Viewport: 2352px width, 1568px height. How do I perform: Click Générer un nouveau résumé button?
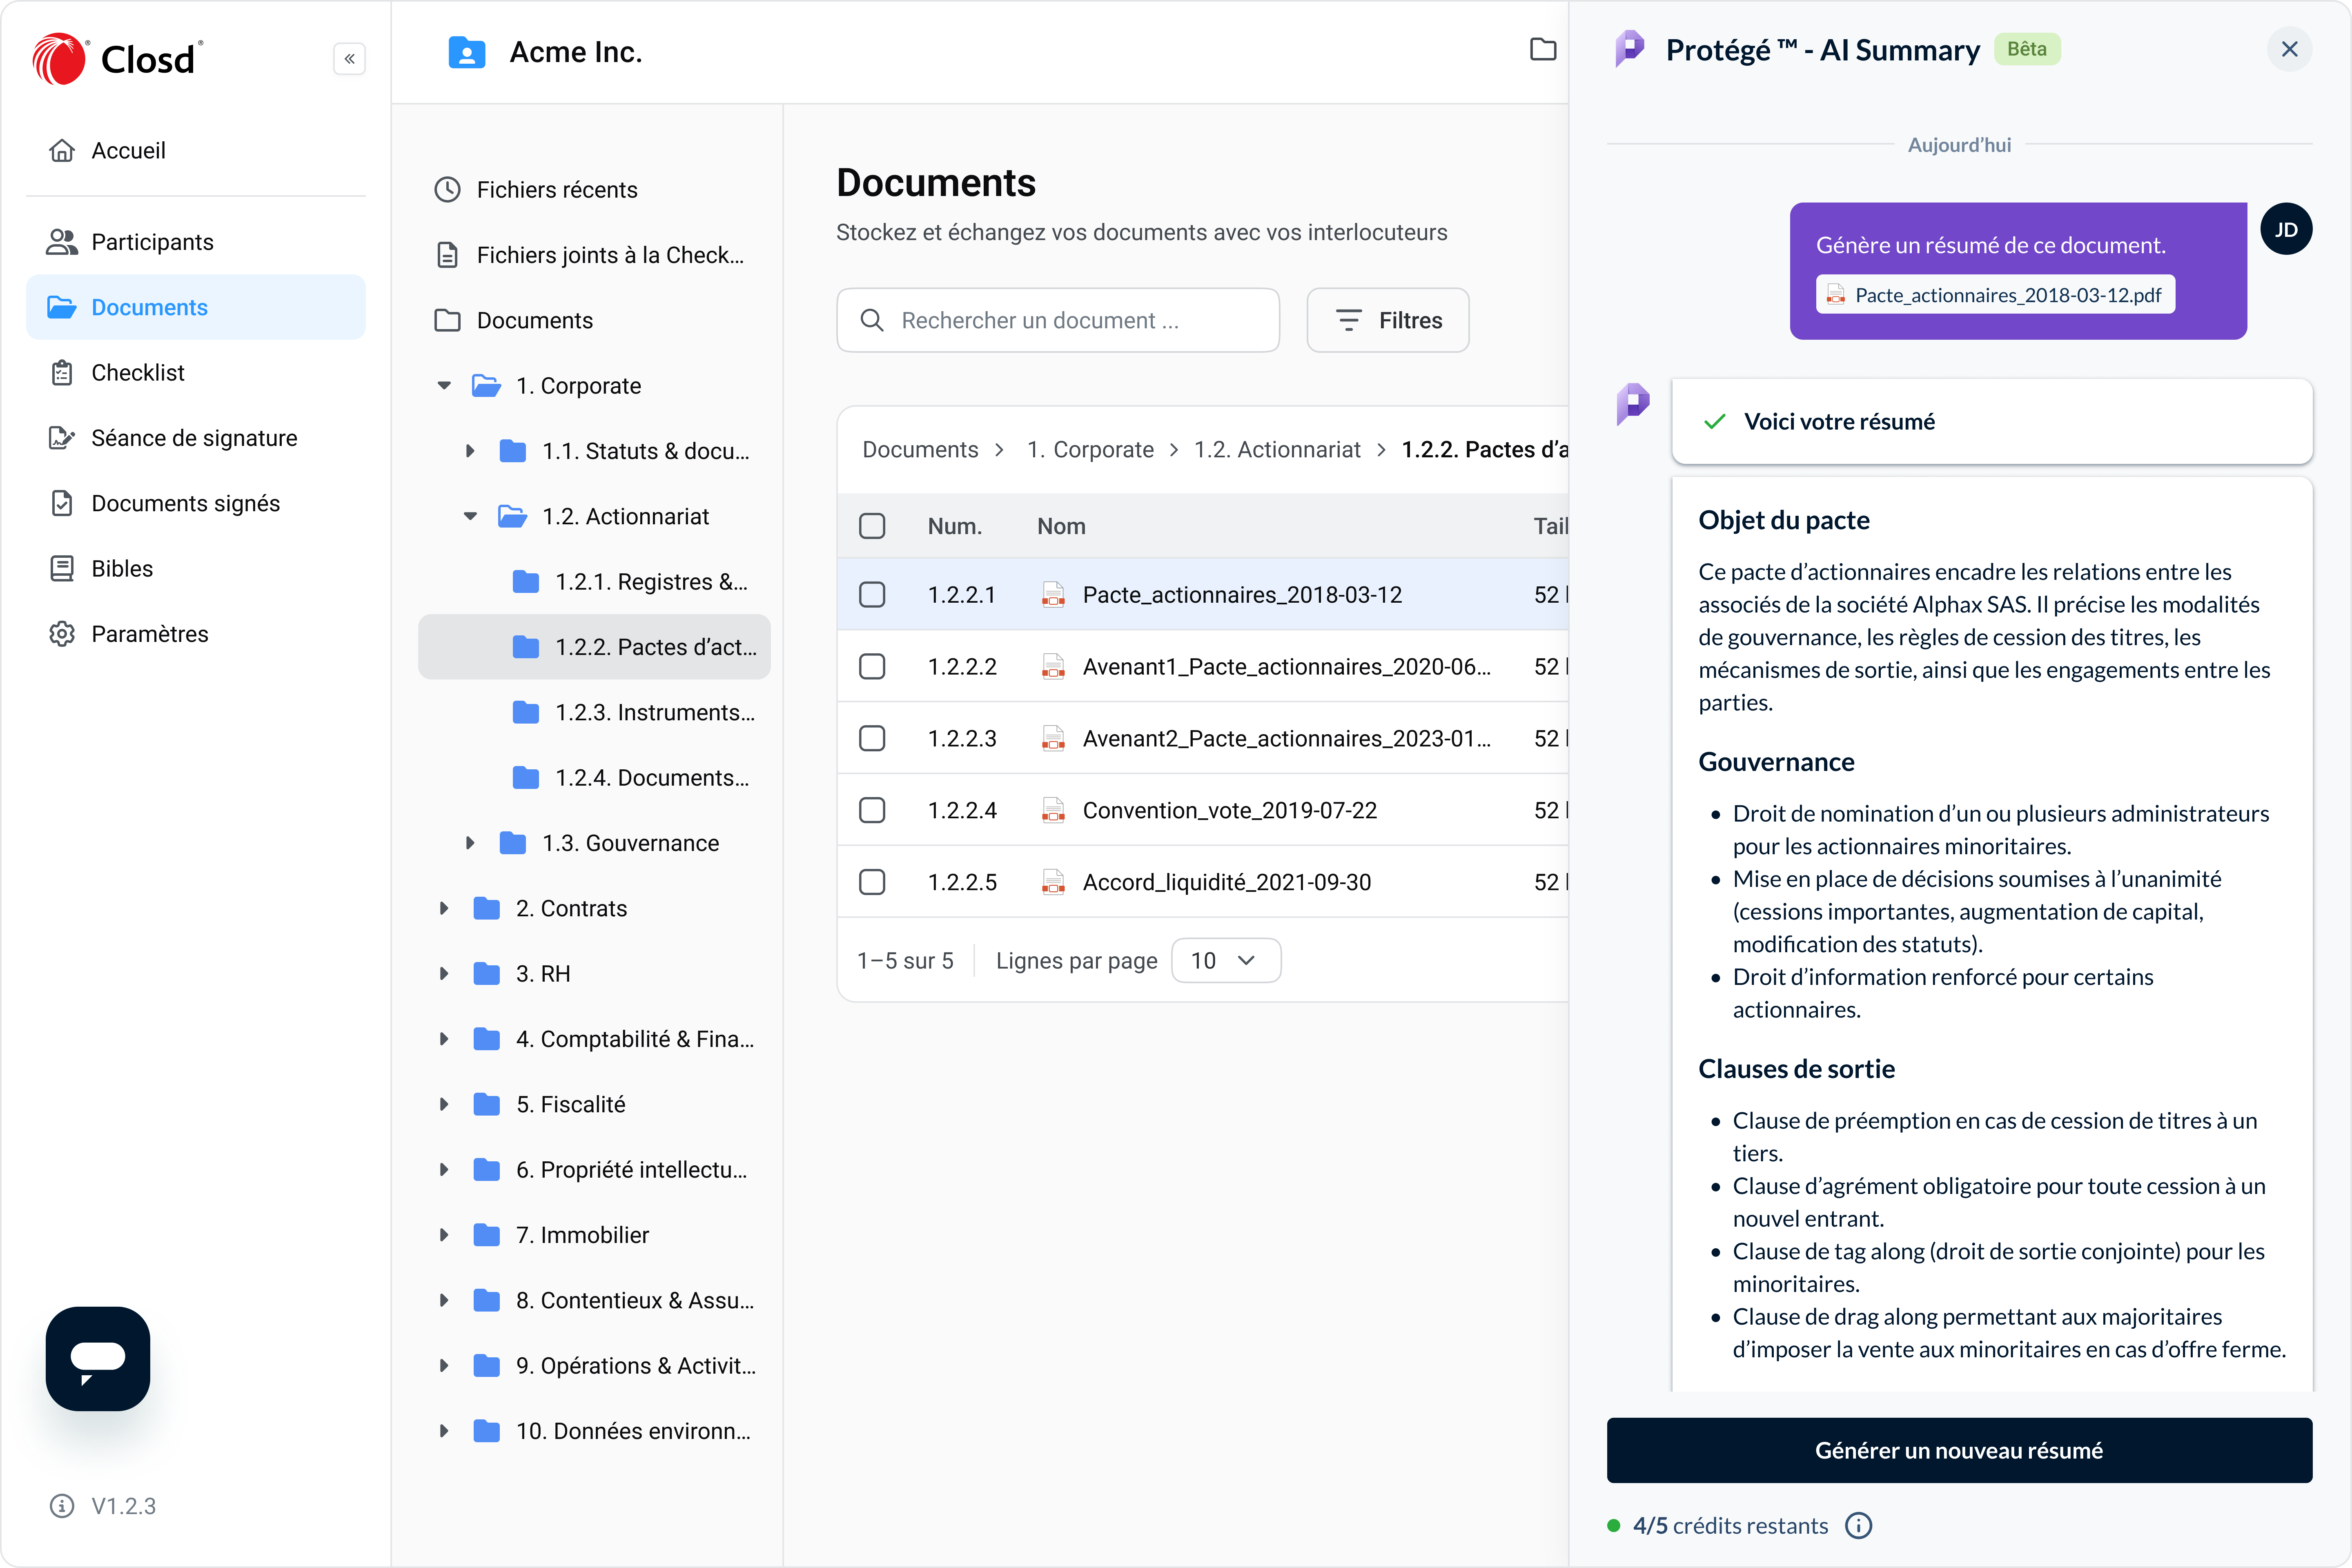pos(1958,1450)
